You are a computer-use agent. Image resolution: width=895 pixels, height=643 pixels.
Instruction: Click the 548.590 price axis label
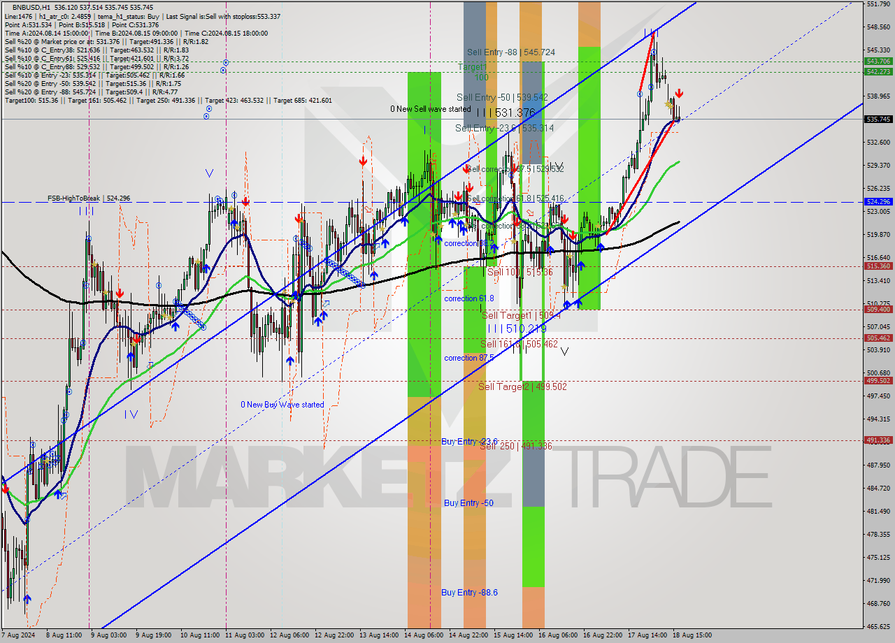pyautogui.click(x=878, y=27)
